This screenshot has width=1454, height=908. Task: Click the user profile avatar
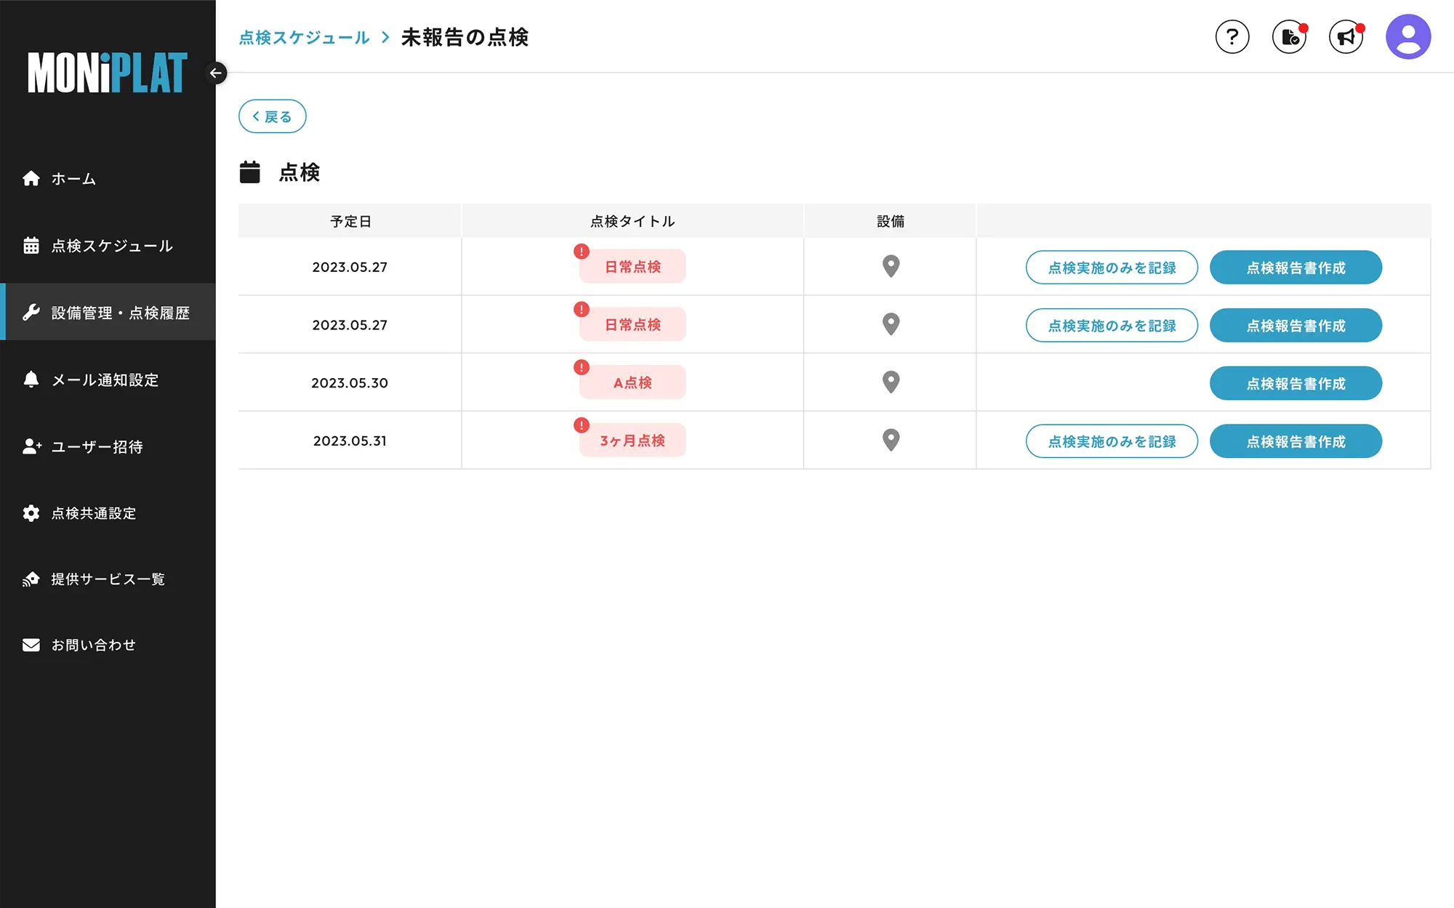click(1407, 35)
